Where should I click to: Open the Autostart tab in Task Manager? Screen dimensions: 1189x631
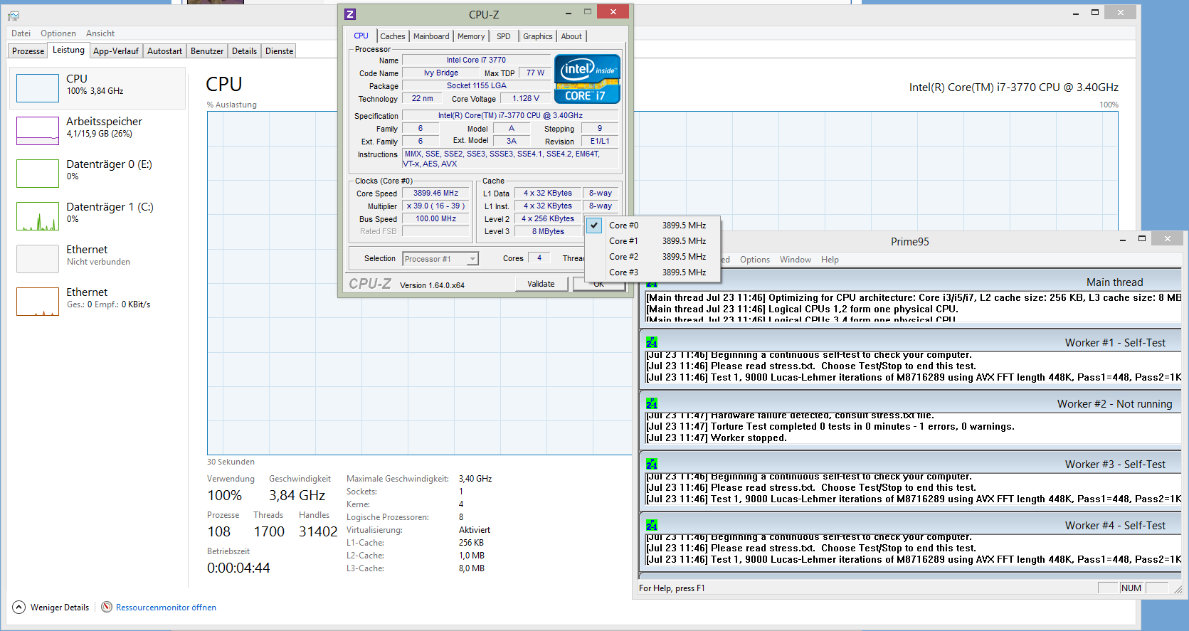tap(164, 51)
